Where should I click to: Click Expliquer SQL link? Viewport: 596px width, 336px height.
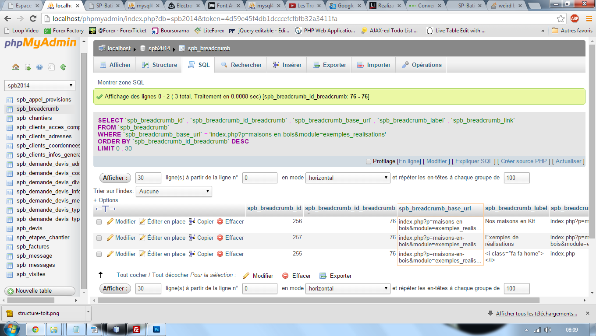(x=474, y=161)
